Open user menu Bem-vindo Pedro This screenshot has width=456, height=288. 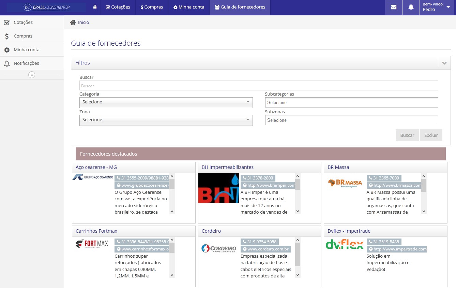point(437,7)
